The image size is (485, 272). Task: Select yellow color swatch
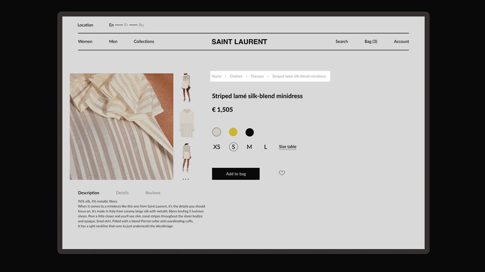(233, 132)
